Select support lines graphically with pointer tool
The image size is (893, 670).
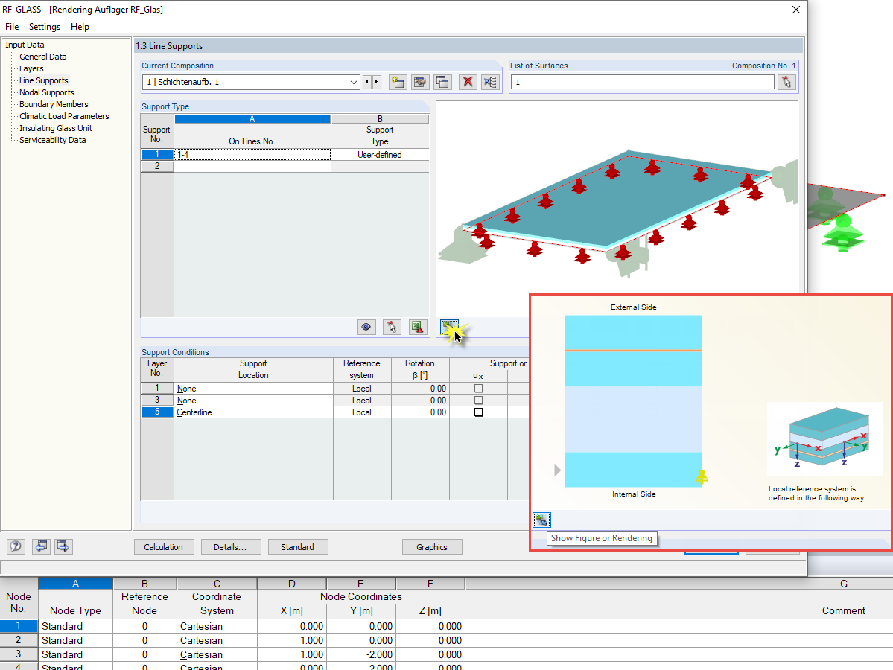click(x=392, y=327)
